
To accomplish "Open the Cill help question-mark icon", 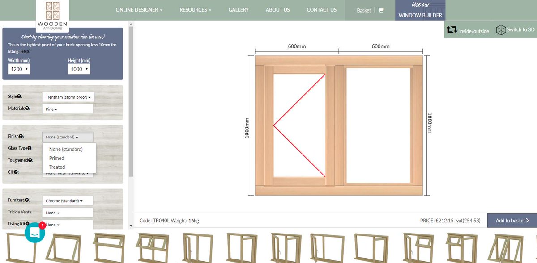I will point(17,172).
